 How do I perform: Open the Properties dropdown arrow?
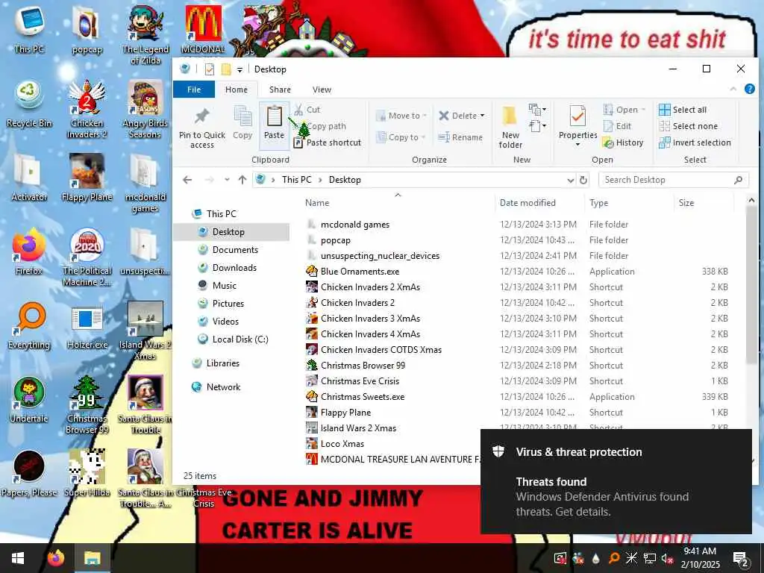click(x=577, y=145)
